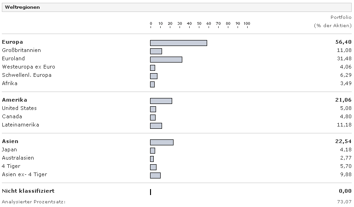Select the Amerika region heading
The width and height of the screenshot is (354, 207).
[x=14, y=100]
